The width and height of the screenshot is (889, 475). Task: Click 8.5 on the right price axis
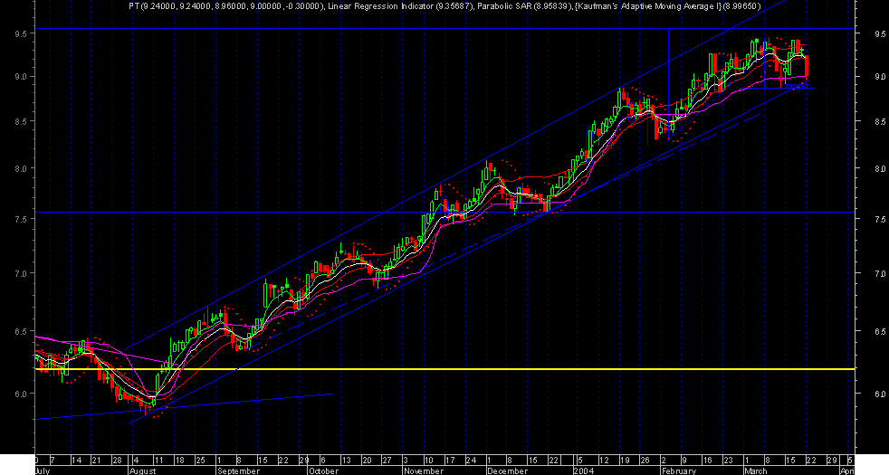(879, 121)
